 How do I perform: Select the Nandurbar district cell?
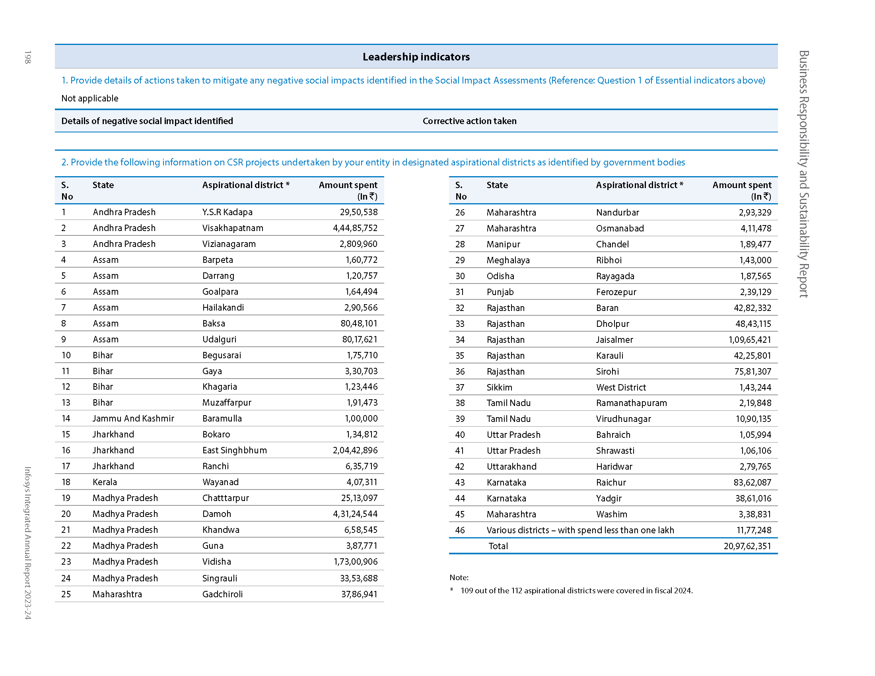pyautogui.click(x=617, y=213)
